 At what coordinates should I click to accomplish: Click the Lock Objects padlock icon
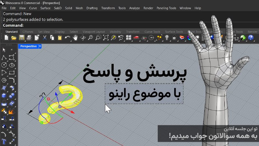(x=174, y=38)
